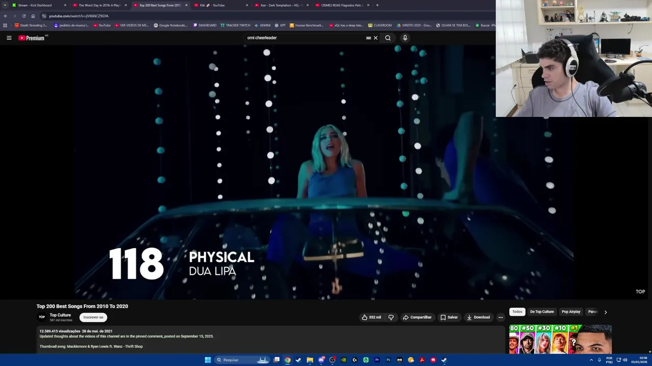Open Discord from the taskbar

pos(321,360)
